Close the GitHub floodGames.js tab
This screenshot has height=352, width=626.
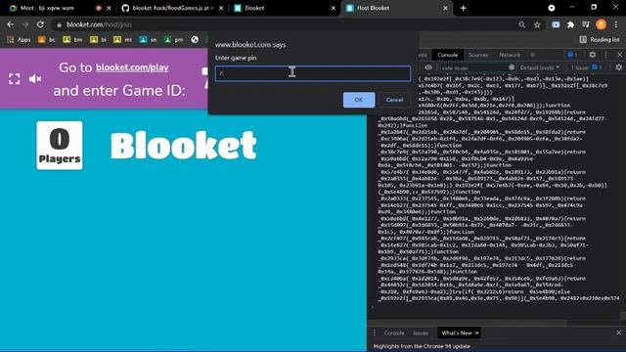pos(221,8)
